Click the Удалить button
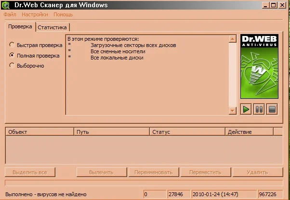This screenshot has height=200, width=290. click(x=258, y=172)
